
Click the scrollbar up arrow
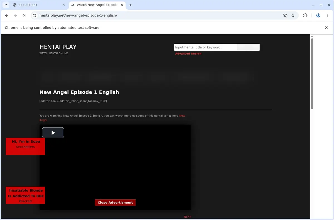(x=312, y=36)
